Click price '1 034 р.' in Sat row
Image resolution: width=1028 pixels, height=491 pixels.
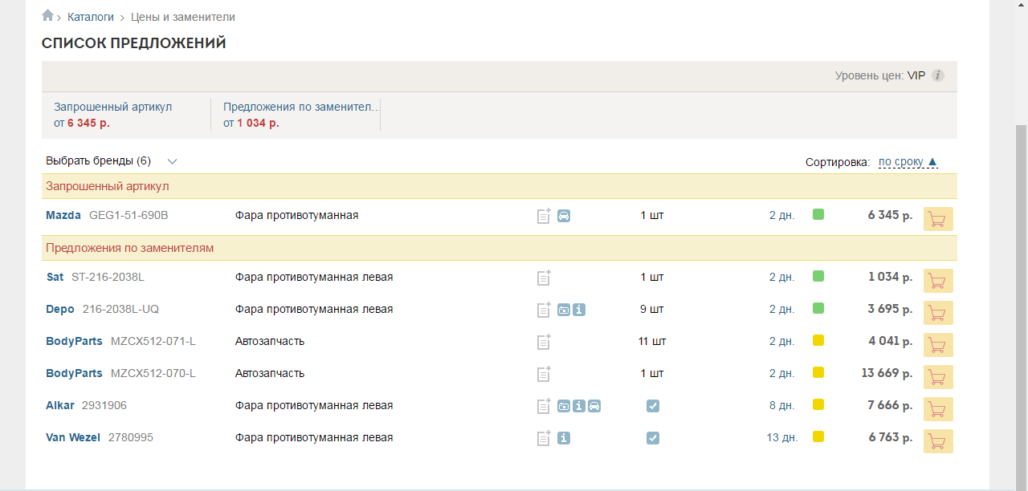(890, 277)
